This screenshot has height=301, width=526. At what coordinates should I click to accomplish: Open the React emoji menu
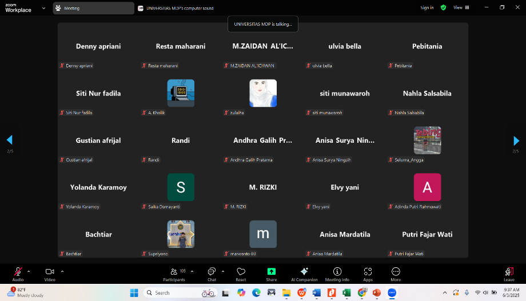coord(241,274)
